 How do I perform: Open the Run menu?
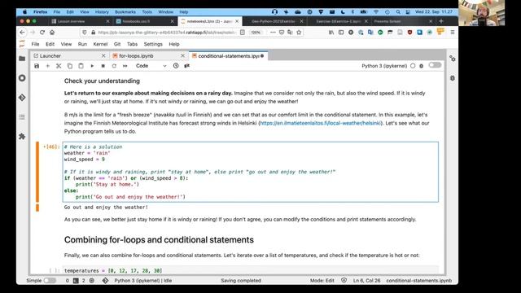pyautogui.click(x=82, y=44)
